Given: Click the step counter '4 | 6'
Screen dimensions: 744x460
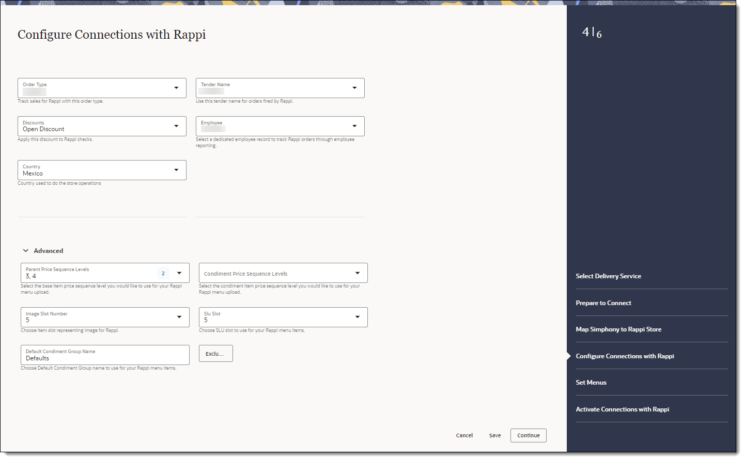Looking at the screenshot, I should (x=592, y=33).
